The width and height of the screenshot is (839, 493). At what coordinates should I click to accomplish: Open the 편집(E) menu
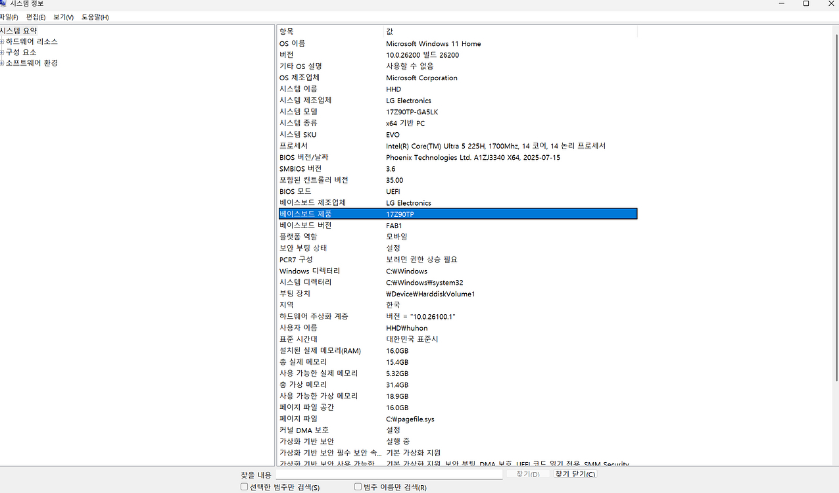36,17
